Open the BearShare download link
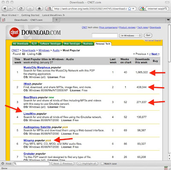Screen dimensions: 171x170 (30, 97)
